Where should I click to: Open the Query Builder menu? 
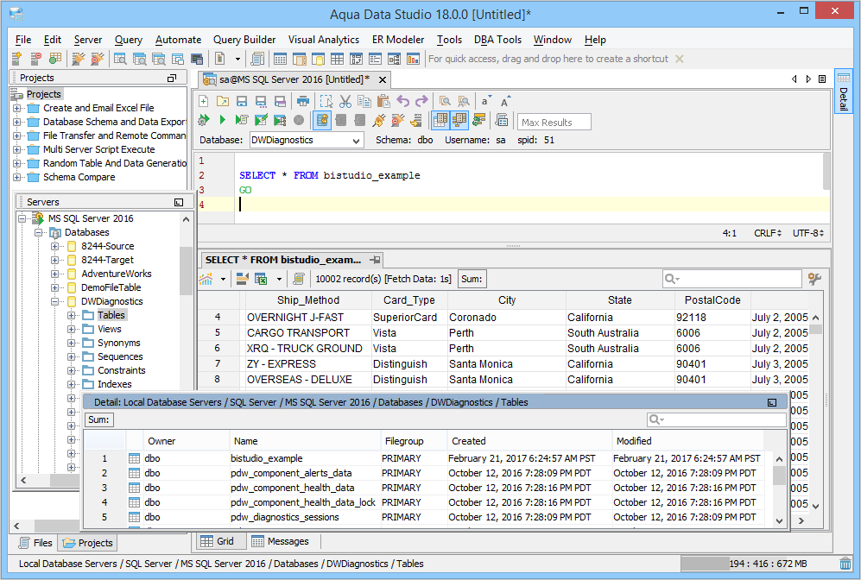244,40
